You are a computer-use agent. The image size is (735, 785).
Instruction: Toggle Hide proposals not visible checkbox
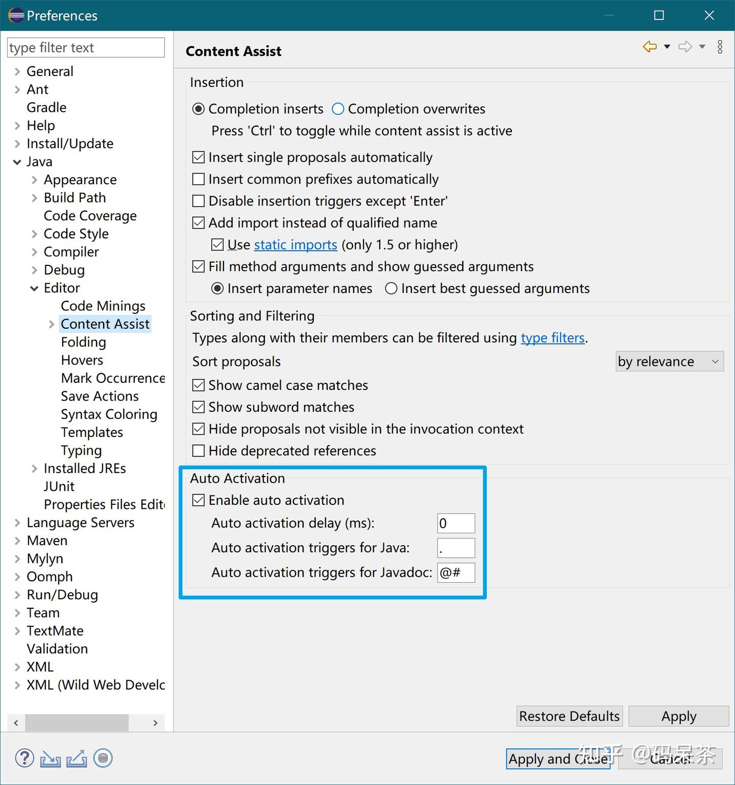199,429
